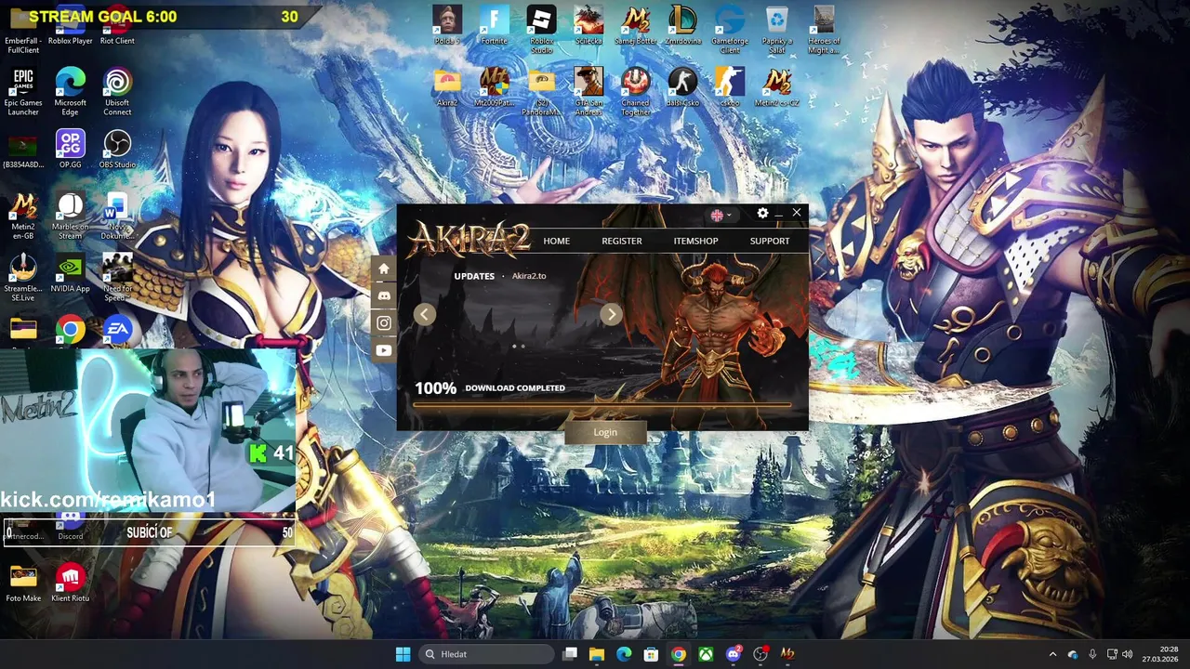The image size is (1190, 669).
Task: Click the Akira2.to link
Action: [x=529, y=276]
